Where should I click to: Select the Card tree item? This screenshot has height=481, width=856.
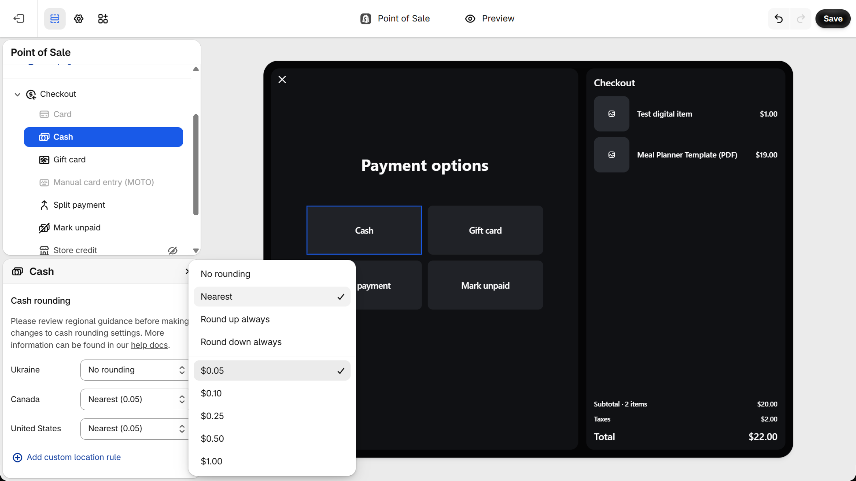pyautogui.click(x=103, y=114)
